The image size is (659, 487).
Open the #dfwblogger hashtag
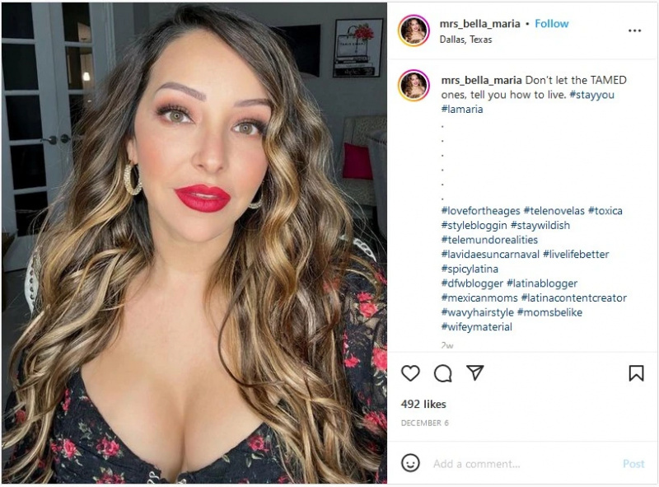click(472, 283)
